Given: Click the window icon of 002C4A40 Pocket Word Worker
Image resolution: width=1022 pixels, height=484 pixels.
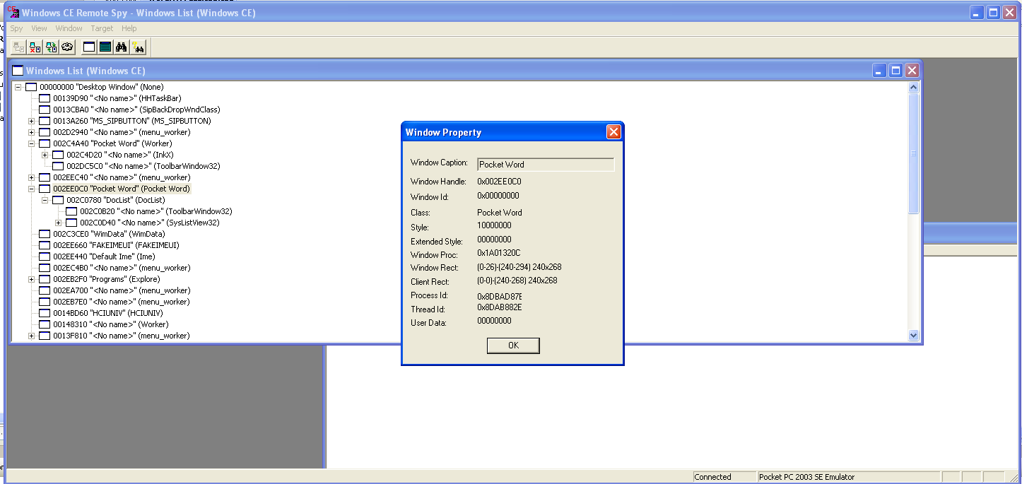Looking at the screenshot, I should coord(45,143).
